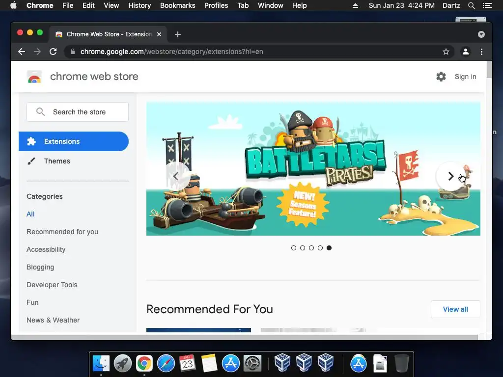Image resolution: width=503 pixels, height=377 pixels.
Task: Open Launchpad from the Dock
Action: click(x=122, y=364)
